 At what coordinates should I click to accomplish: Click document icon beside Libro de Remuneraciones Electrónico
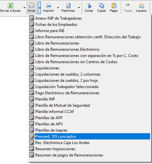point(32,49)
